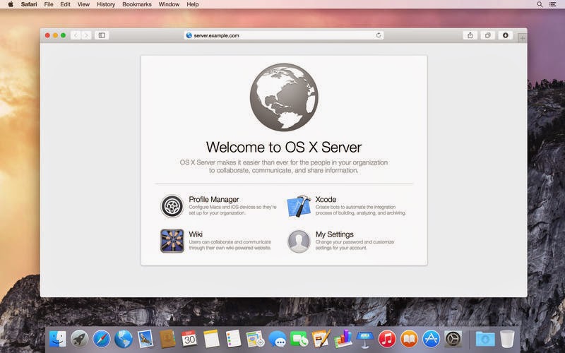
Task: Open Profile Manager from the welcome page
Action: pyautogui.click(x=214, y=199)
